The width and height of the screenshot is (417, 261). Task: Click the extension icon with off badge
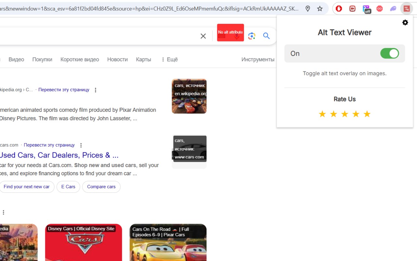click(x=367, y=9)
